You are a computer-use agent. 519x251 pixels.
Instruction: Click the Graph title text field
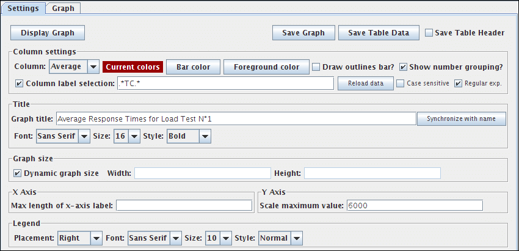(236, 118)
